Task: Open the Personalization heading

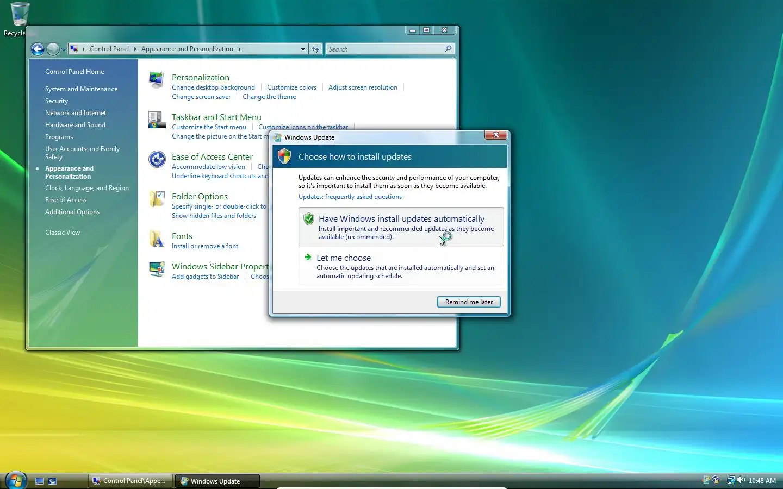Action: coord(201,77)
